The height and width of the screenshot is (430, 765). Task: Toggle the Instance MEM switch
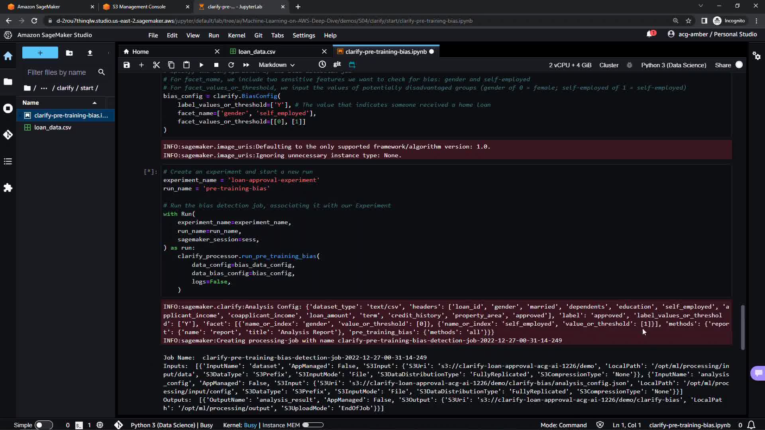312,425
